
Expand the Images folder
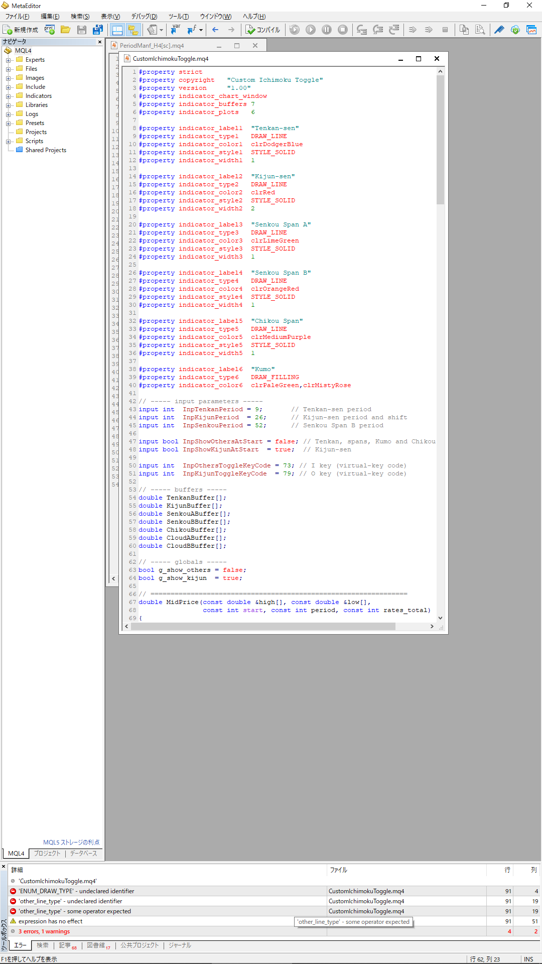(9, 78)
